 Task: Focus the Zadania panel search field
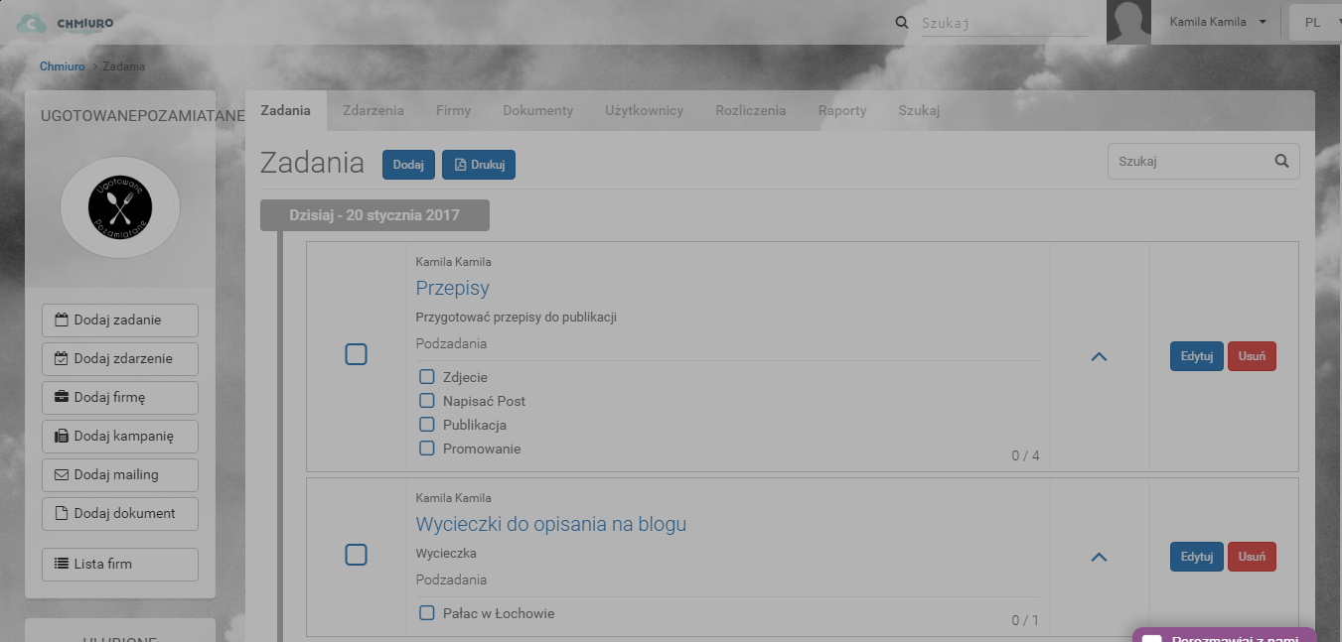click(1203, 161)
